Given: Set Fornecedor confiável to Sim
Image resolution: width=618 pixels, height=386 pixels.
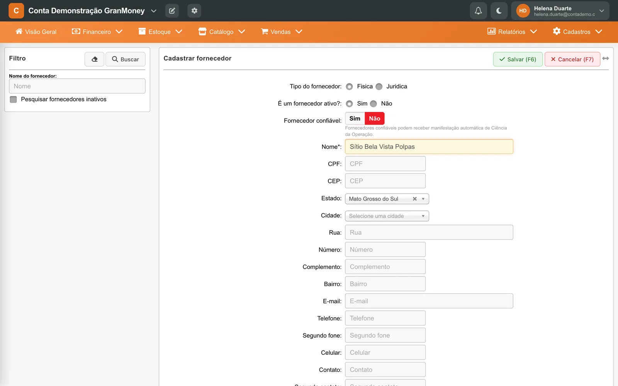Looking at the screenshot, I should (355, 119).
